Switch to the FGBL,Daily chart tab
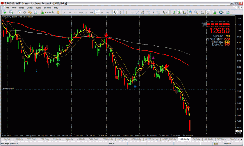Screen dimensions: 244x146 coord(94,139)
